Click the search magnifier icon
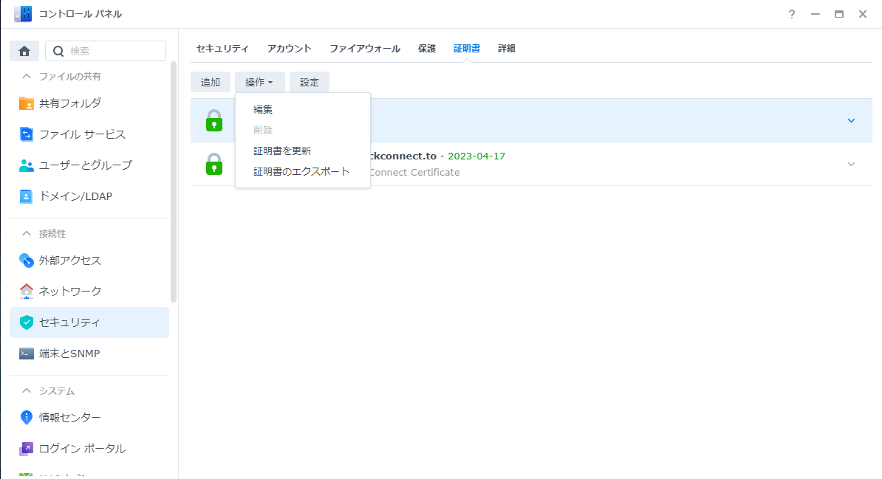Screen dimensions: 882x479 (x=58, y=51)
